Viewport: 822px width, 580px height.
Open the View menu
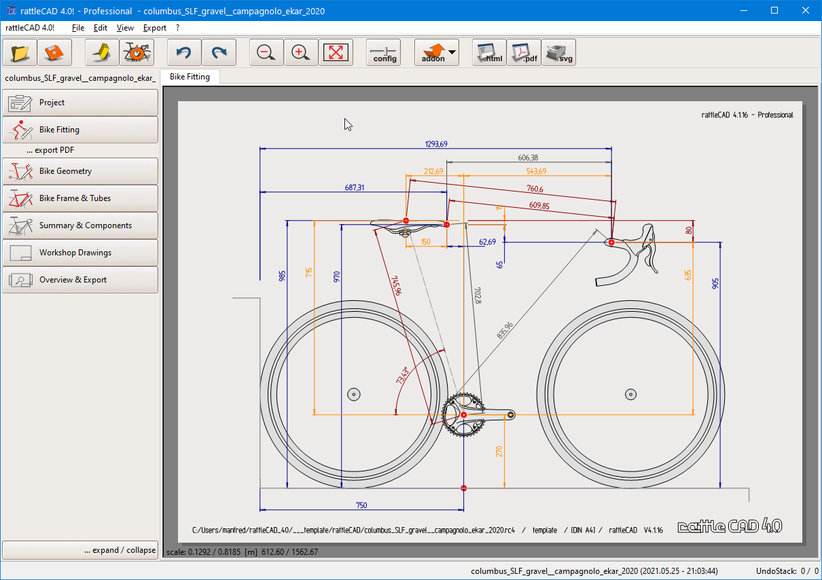click(x=125, y=28)
